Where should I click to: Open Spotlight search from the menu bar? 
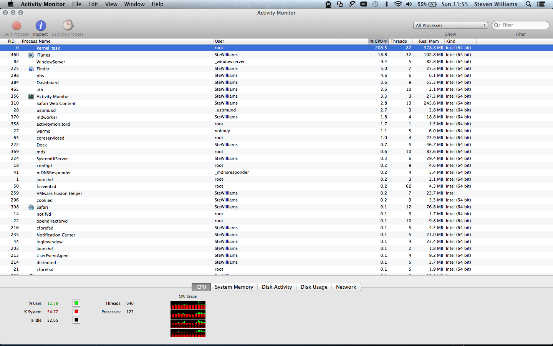click(528, 4)
